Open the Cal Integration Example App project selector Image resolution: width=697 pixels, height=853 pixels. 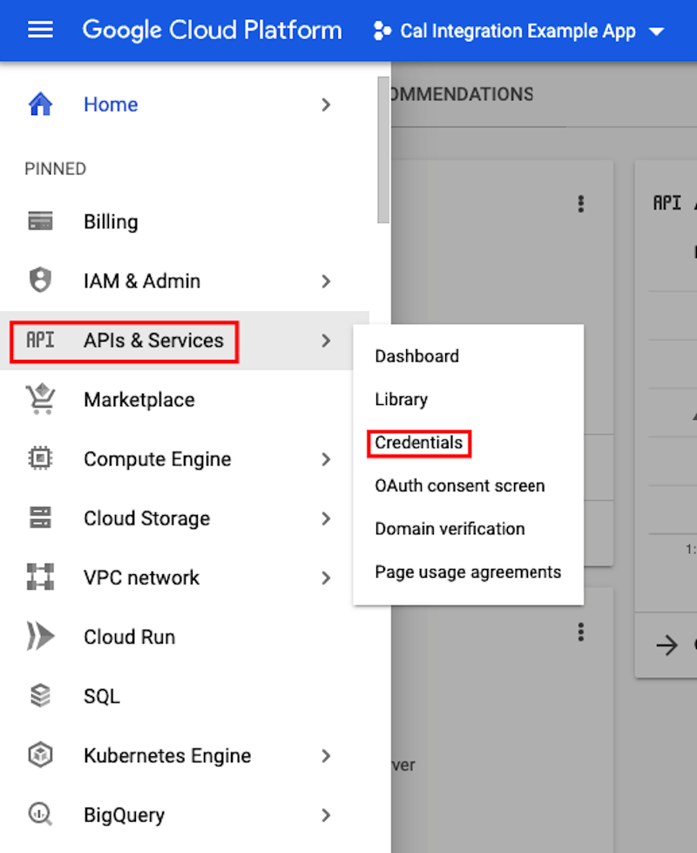pos(518,30)
